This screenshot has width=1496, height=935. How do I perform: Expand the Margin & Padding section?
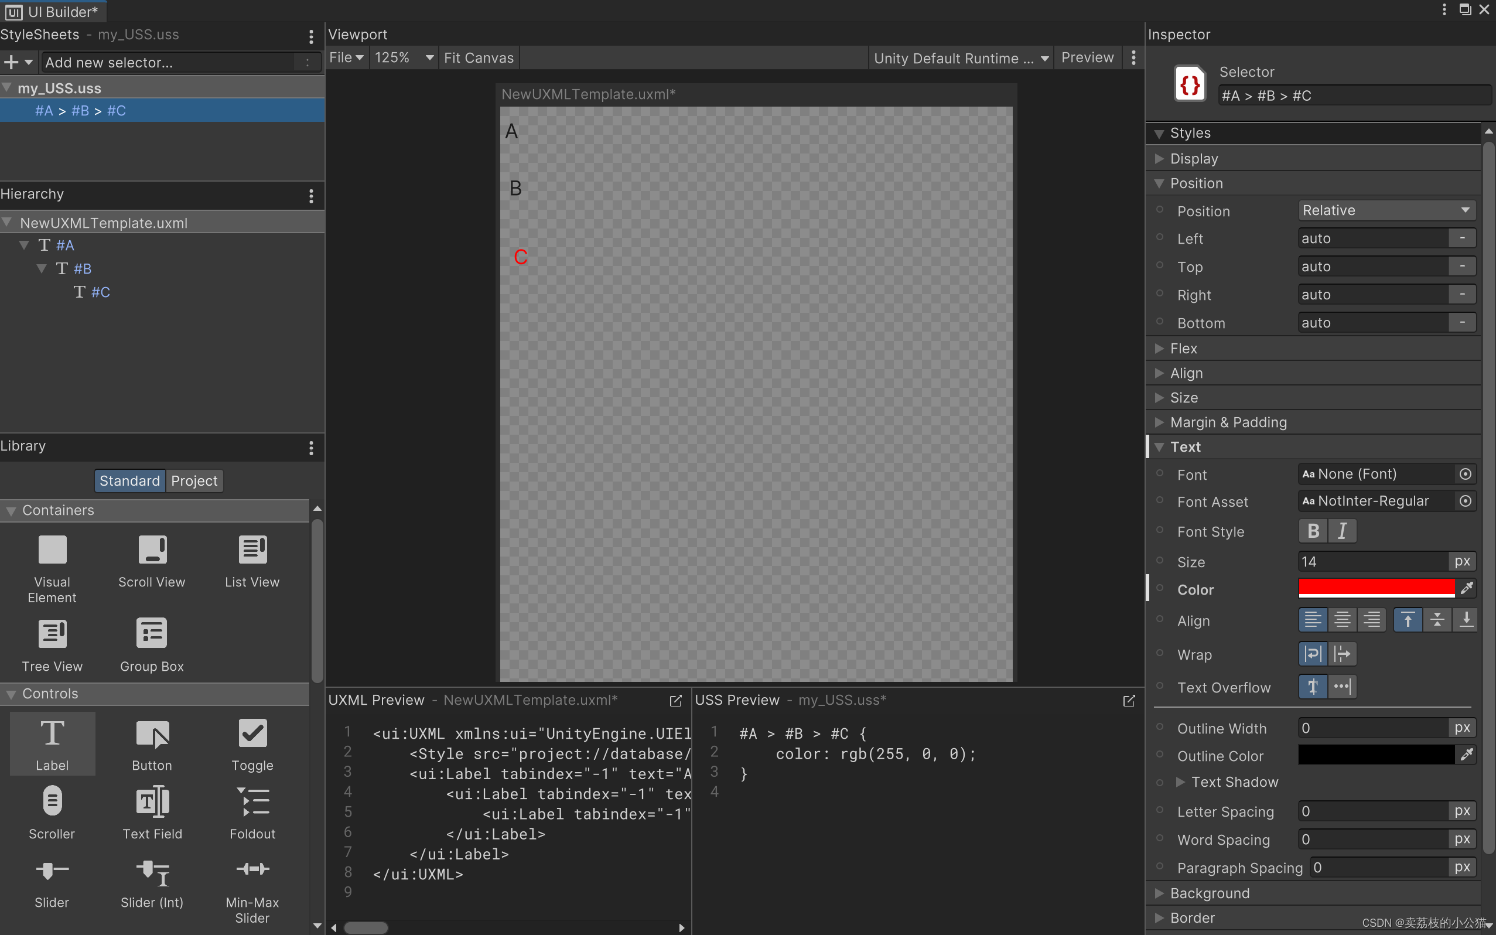pyautogui.click(x=1228, y=422)
